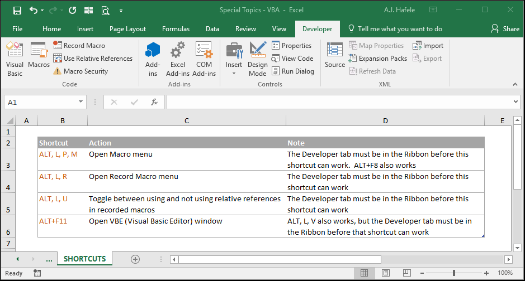
Task: Open the Name Box dropdown arrow
Action: tap(81, 102)
